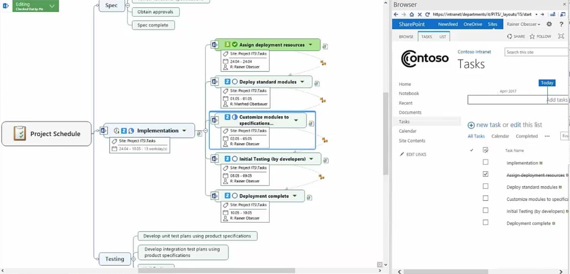
Task: Click mind map vertical scrollbar thumb
Action: [x=386, y=134]
